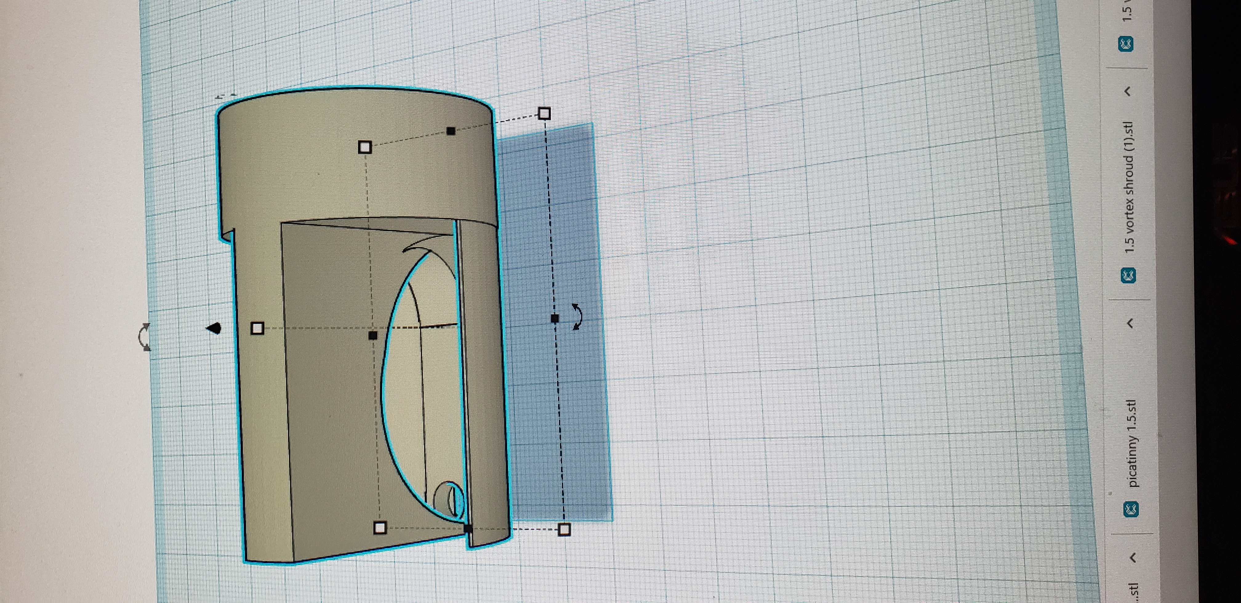The height and width of the screenshot is (603, 1241).
Task: Open the chevron menu for picatinny 1.5.stl
Action: point(1130,323)
